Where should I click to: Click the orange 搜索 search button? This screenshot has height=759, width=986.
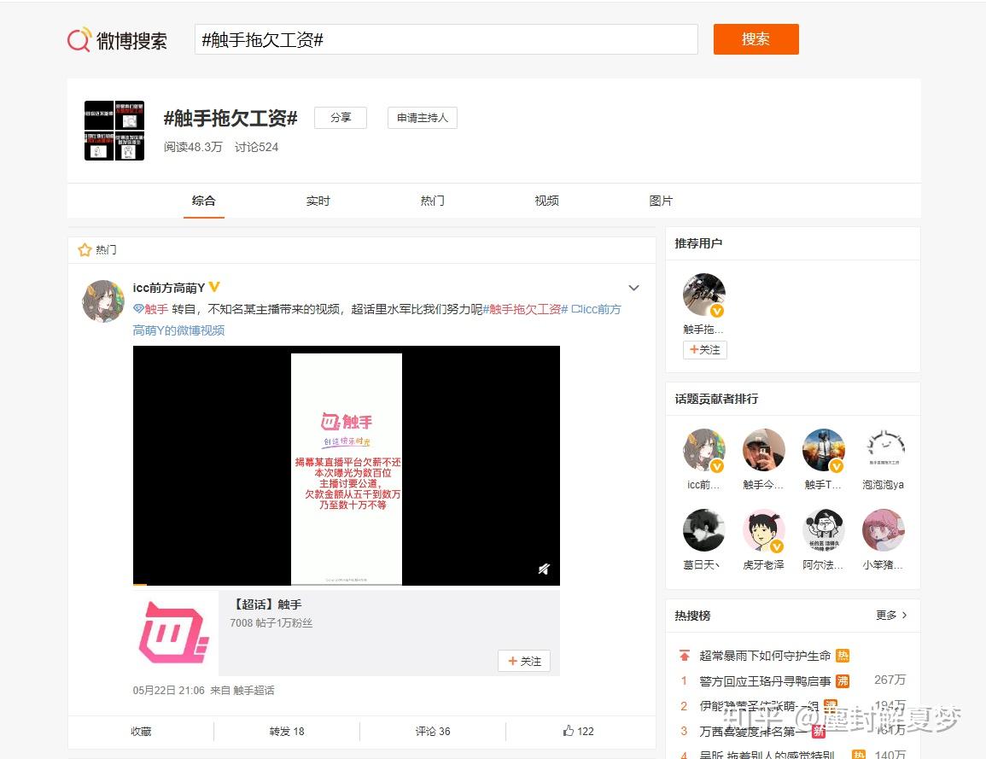(x=756, y=38)
